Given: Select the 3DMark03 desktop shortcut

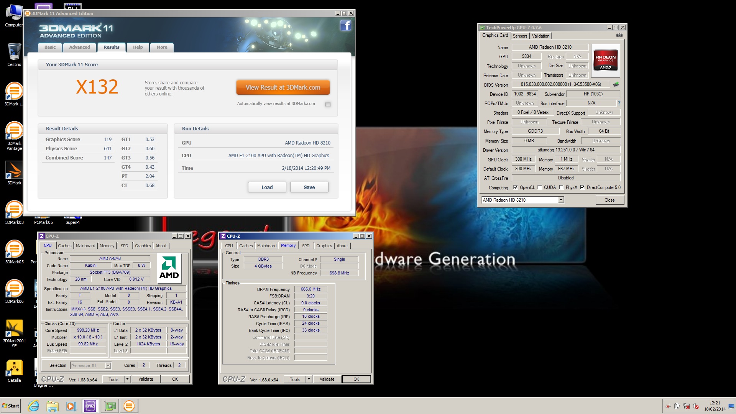Looking at the screenshot, I should point(14,213).
